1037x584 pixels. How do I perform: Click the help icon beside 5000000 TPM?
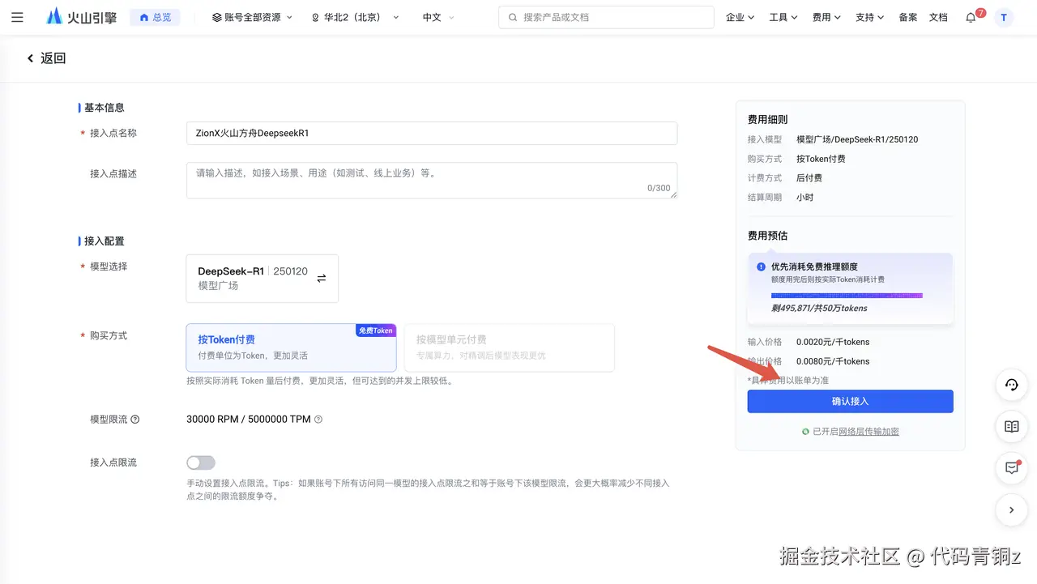pos(318,420)
